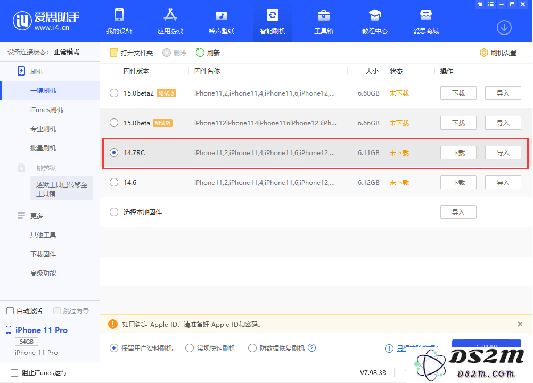Click the 打开文件夹 folder icon
533x383 pixels.
[113, 53]
